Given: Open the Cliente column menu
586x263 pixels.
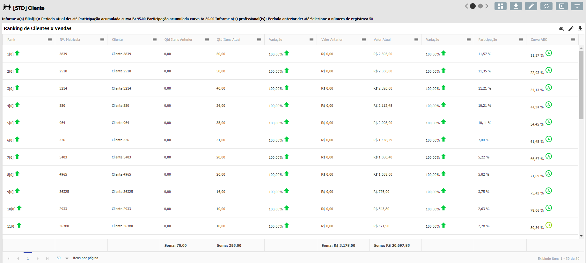Looking at the screenshot, I should [x=155, y=40].
